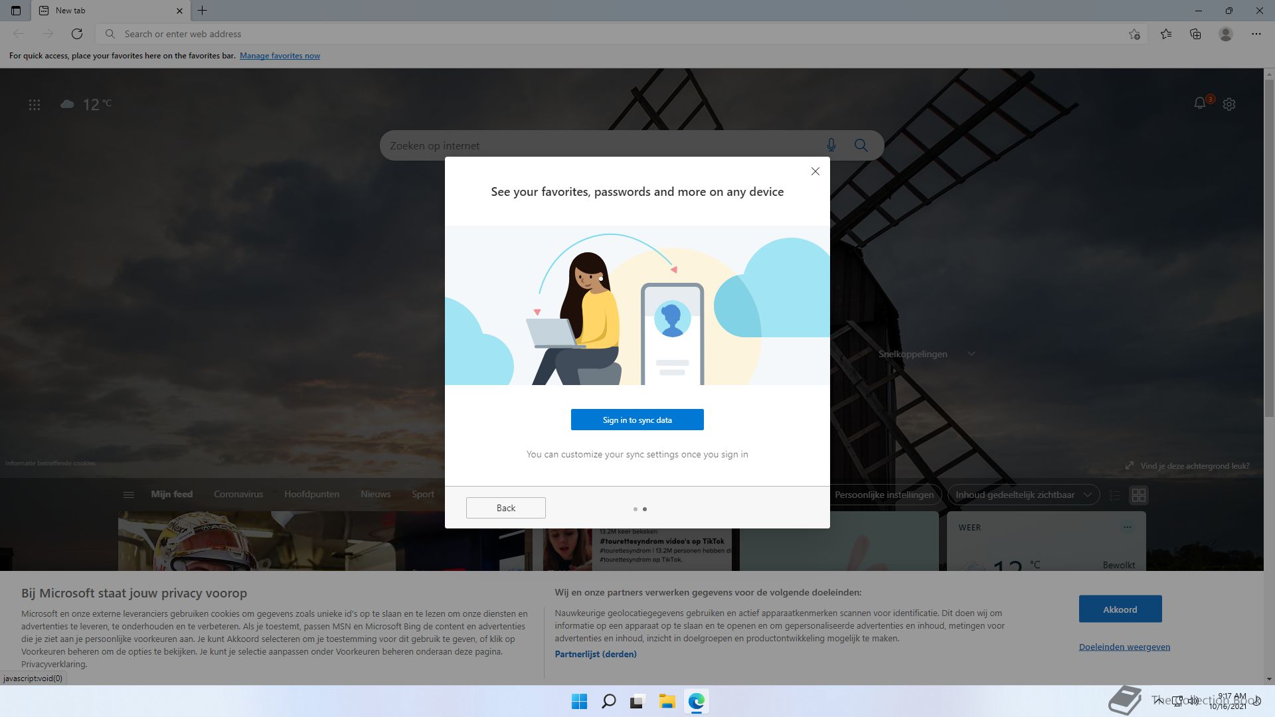This screenshot has height=717, width=1275.
Task: Click Manage favorites now link
Action: click(x=280, y=56)
